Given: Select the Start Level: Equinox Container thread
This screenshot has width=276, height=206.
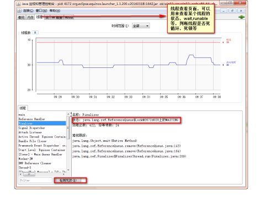Looking at the screenshot, I should click(43, 150).
